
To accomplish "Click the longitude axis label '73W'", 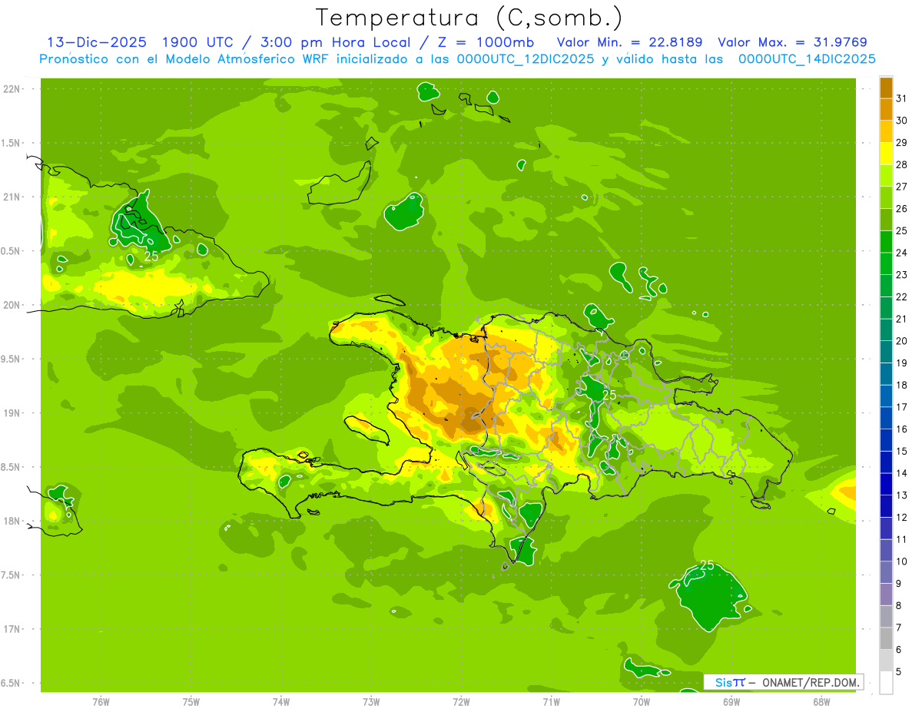I will pyautogui.click(x=371, y=702).
